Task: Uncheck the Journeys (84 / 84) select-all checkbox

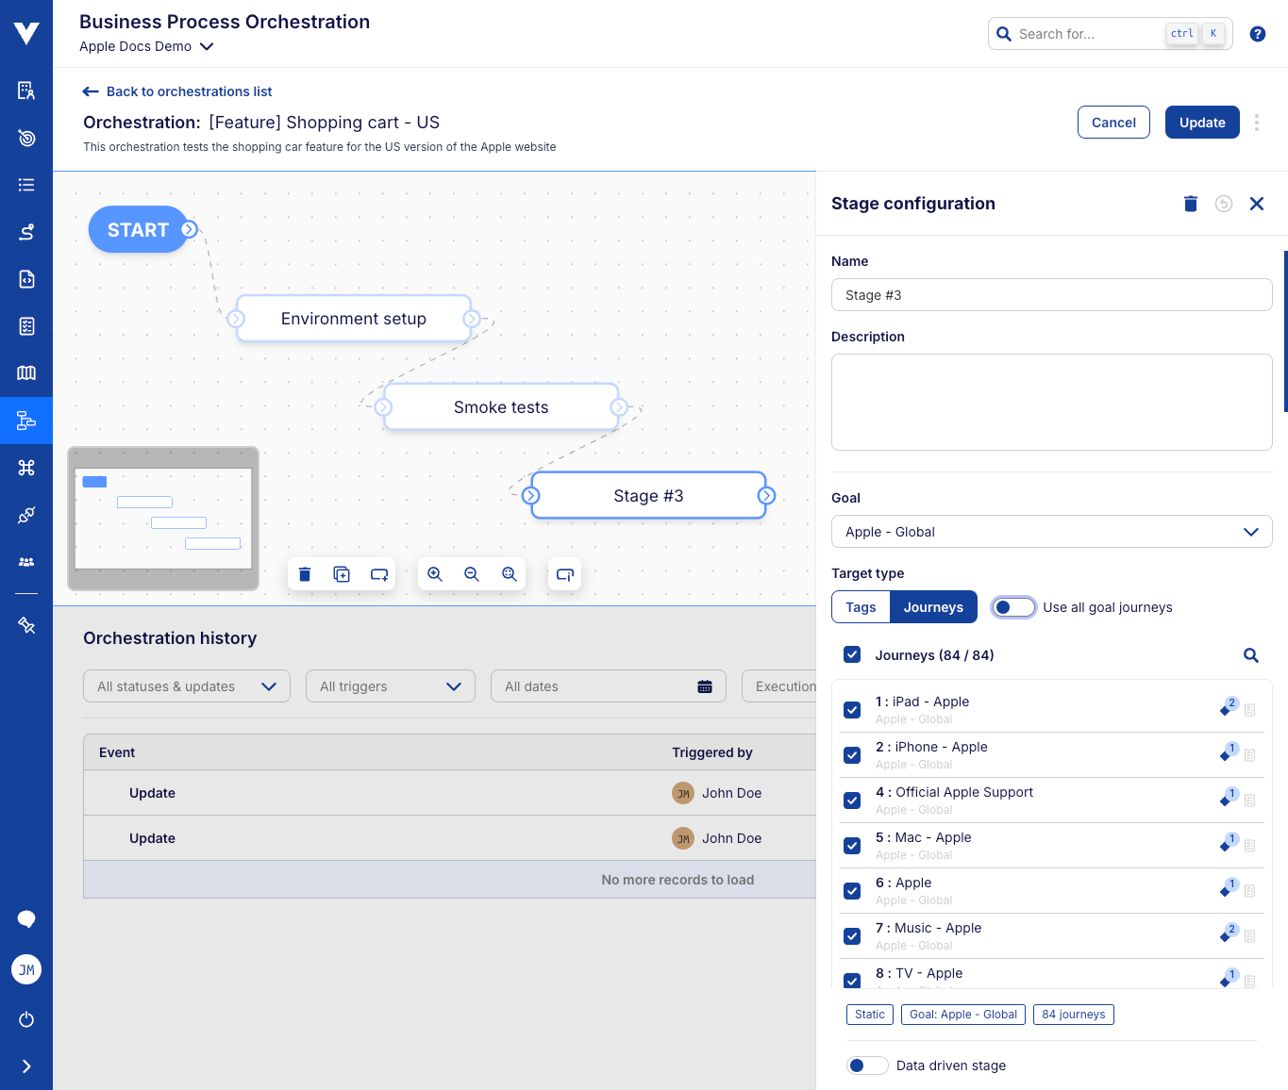Action: click(852, 654)
